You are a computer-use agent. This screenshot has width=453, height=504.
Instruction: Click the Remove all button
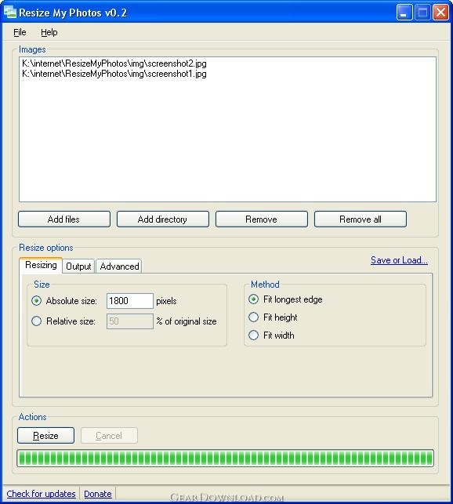360,219
